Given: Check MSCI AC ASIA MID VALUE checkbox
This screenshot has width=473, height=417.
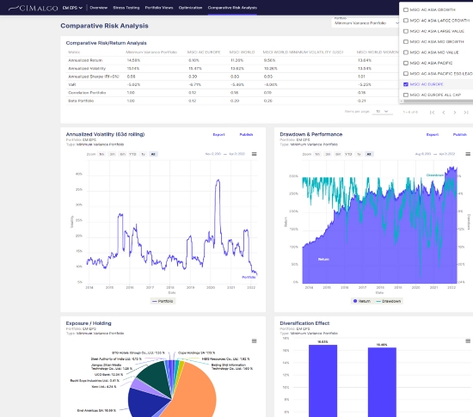Looking at the screenshot, I should click(406, 52).
